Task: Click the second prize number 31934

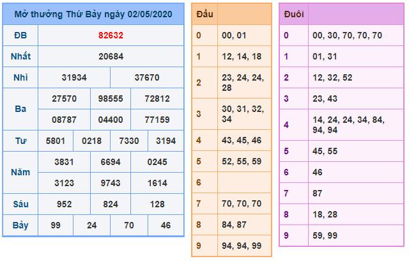Action: (x=74, y=77)
